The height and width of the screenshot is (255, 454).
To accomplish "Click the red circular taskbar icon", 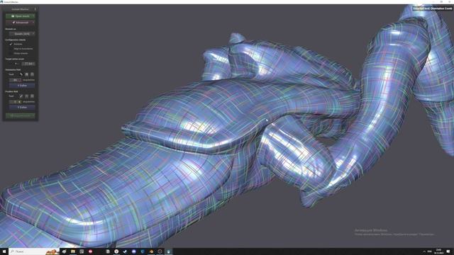I will coord(90,251).
